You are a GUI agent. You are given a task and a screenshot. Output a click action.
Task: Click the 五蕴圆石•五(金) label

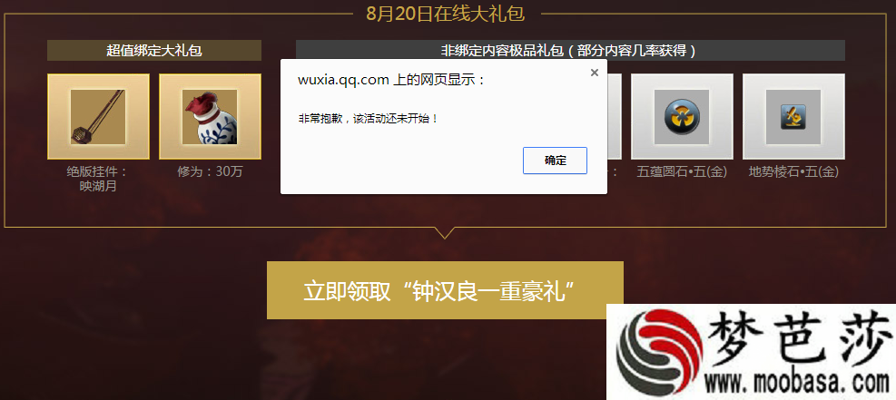click(682, 171)
